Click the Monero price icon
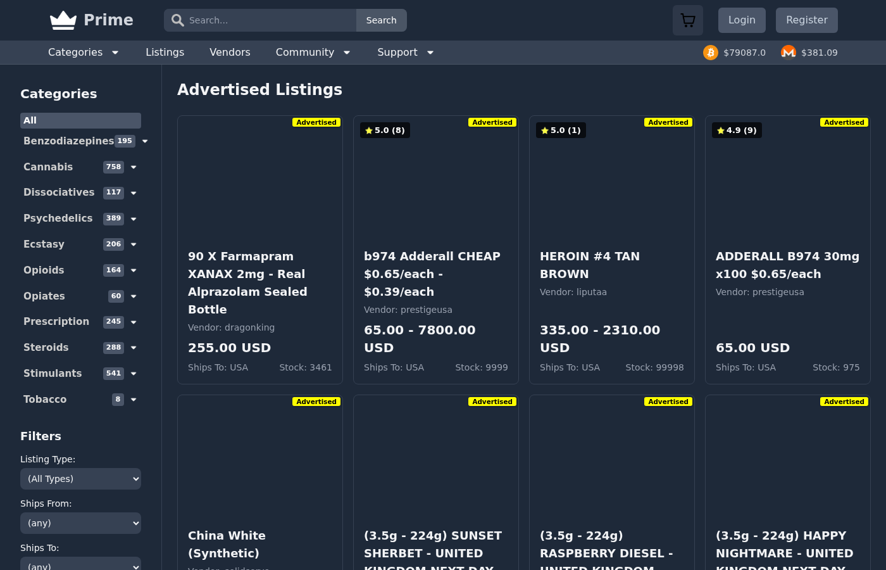This screenshot has width=886, height=570. coord(789,53)
